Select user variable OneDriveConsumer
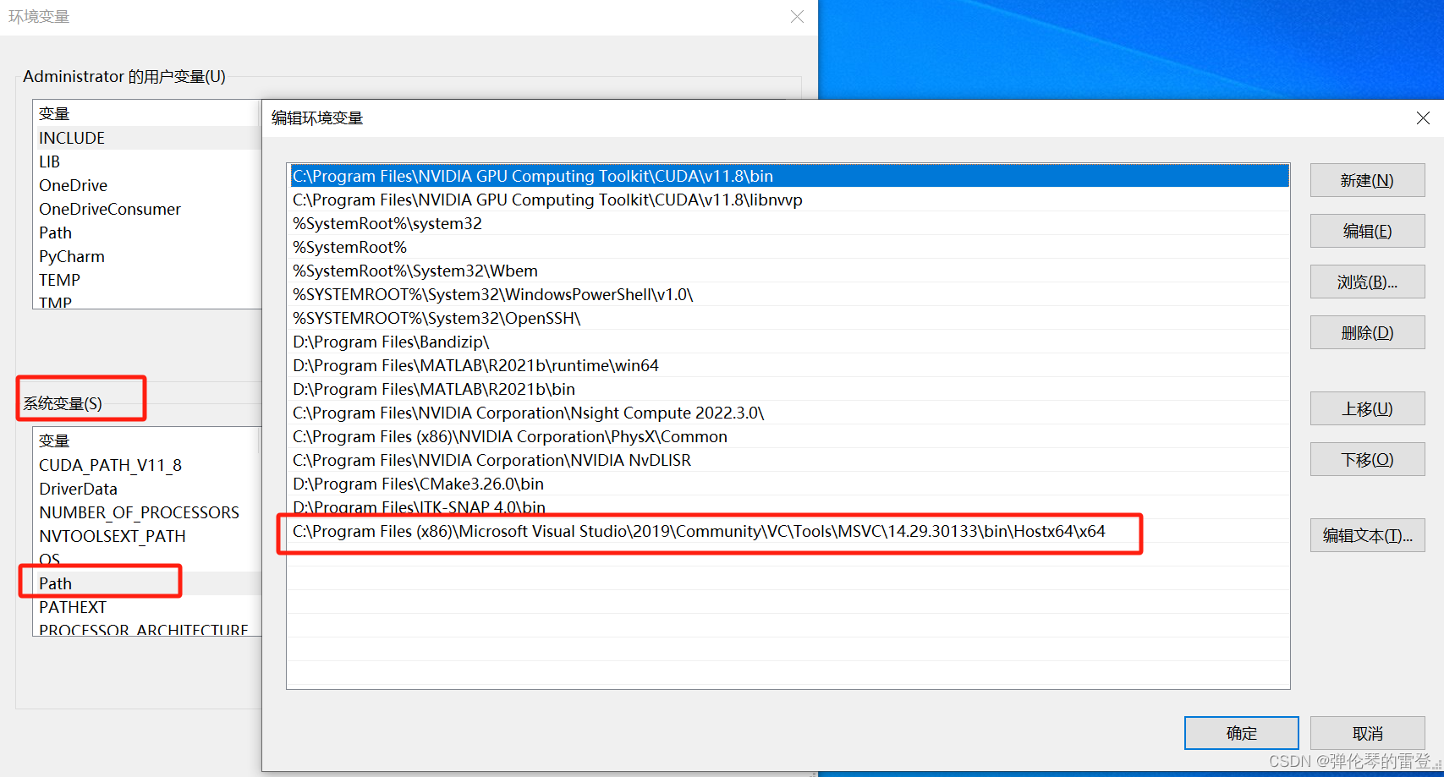Screen dimensions: 1444x777 click(147, 209)
